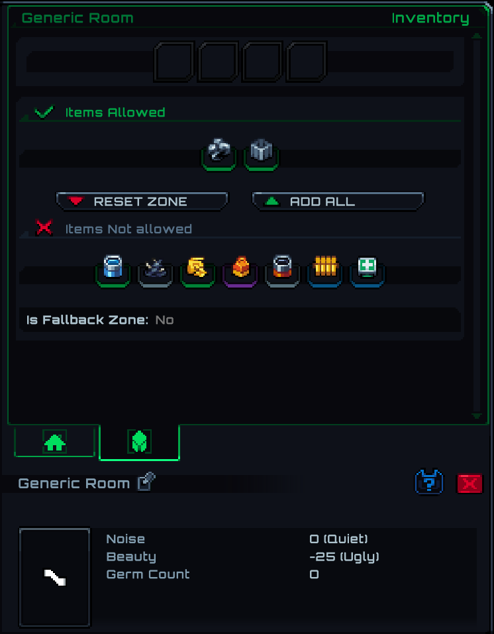The width and height of the screenshot is (494, 634).
Task: Click the rename pencil icon beside Generic Room
Action: 146,482
